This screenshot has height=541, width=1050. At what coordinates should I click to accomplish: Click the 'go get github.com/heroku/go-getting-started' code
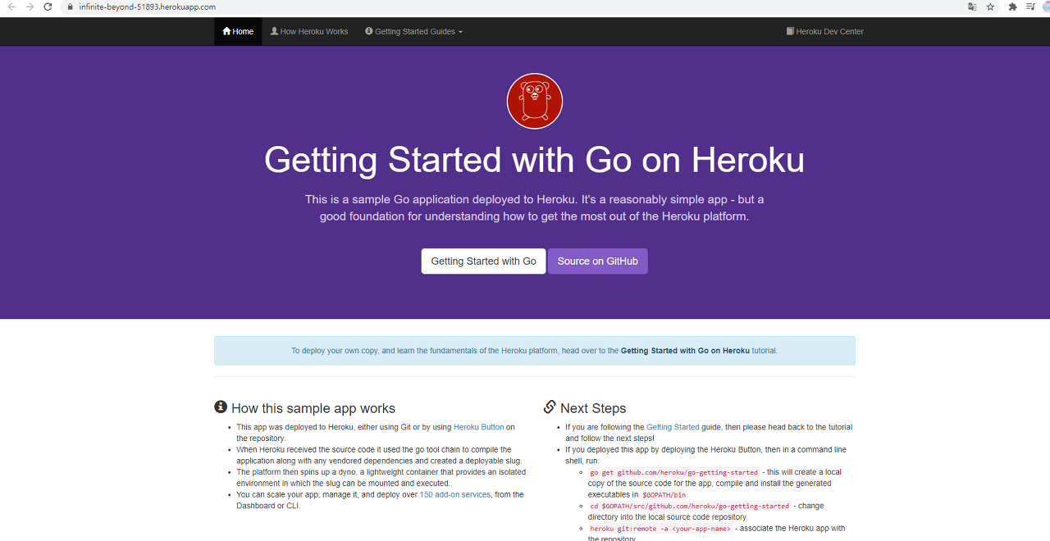tap(674, 472)
